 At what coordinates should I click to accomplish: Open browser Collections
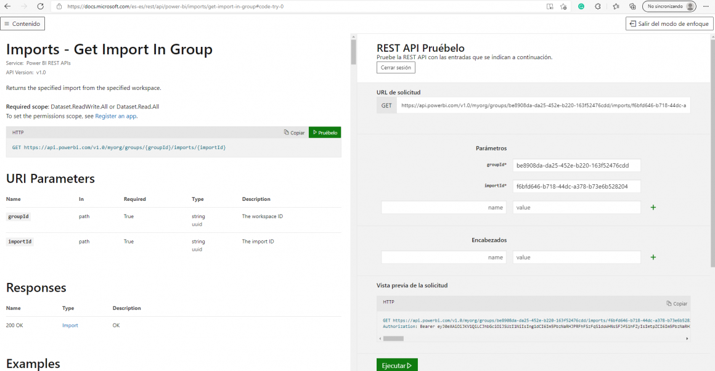point(634,6)
